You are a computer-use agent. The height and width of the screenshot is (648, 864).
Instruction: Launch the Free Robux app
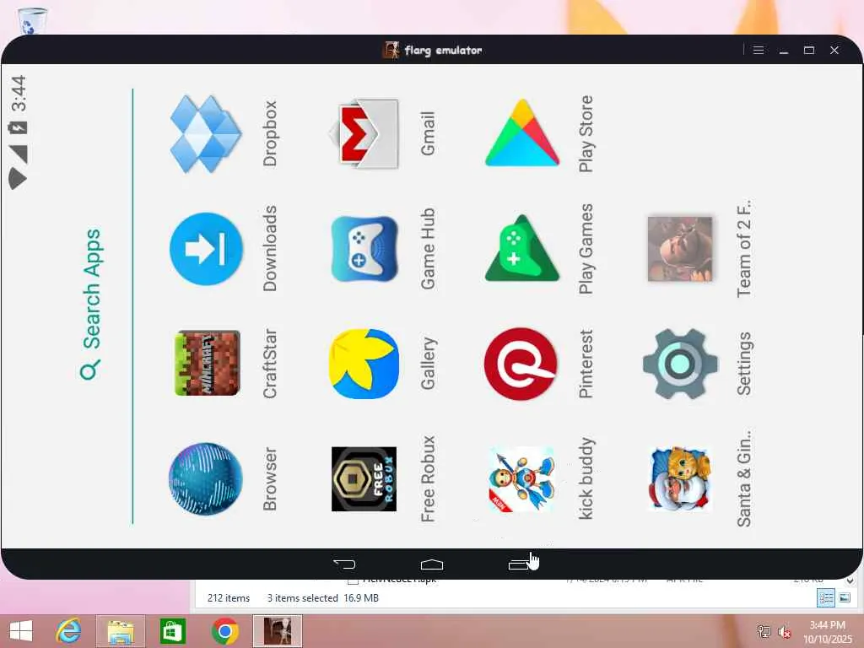point(364,479)
